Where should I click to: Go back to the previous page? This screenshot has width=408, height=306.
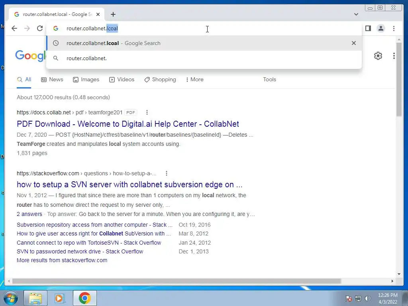pyautogui.click(x=14, y=28)
